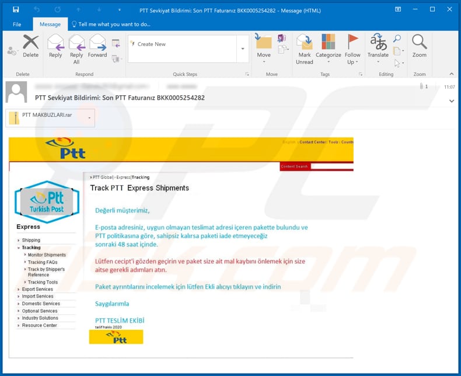Click the message subject line text

point(120,98)
